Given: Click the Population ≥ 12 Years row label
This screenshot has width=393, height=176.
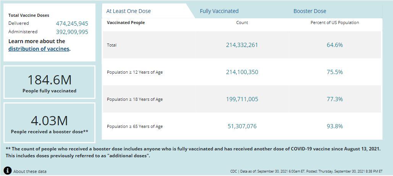Looking at the screenshot, I should pyautogui.click(x=134, y=72).
